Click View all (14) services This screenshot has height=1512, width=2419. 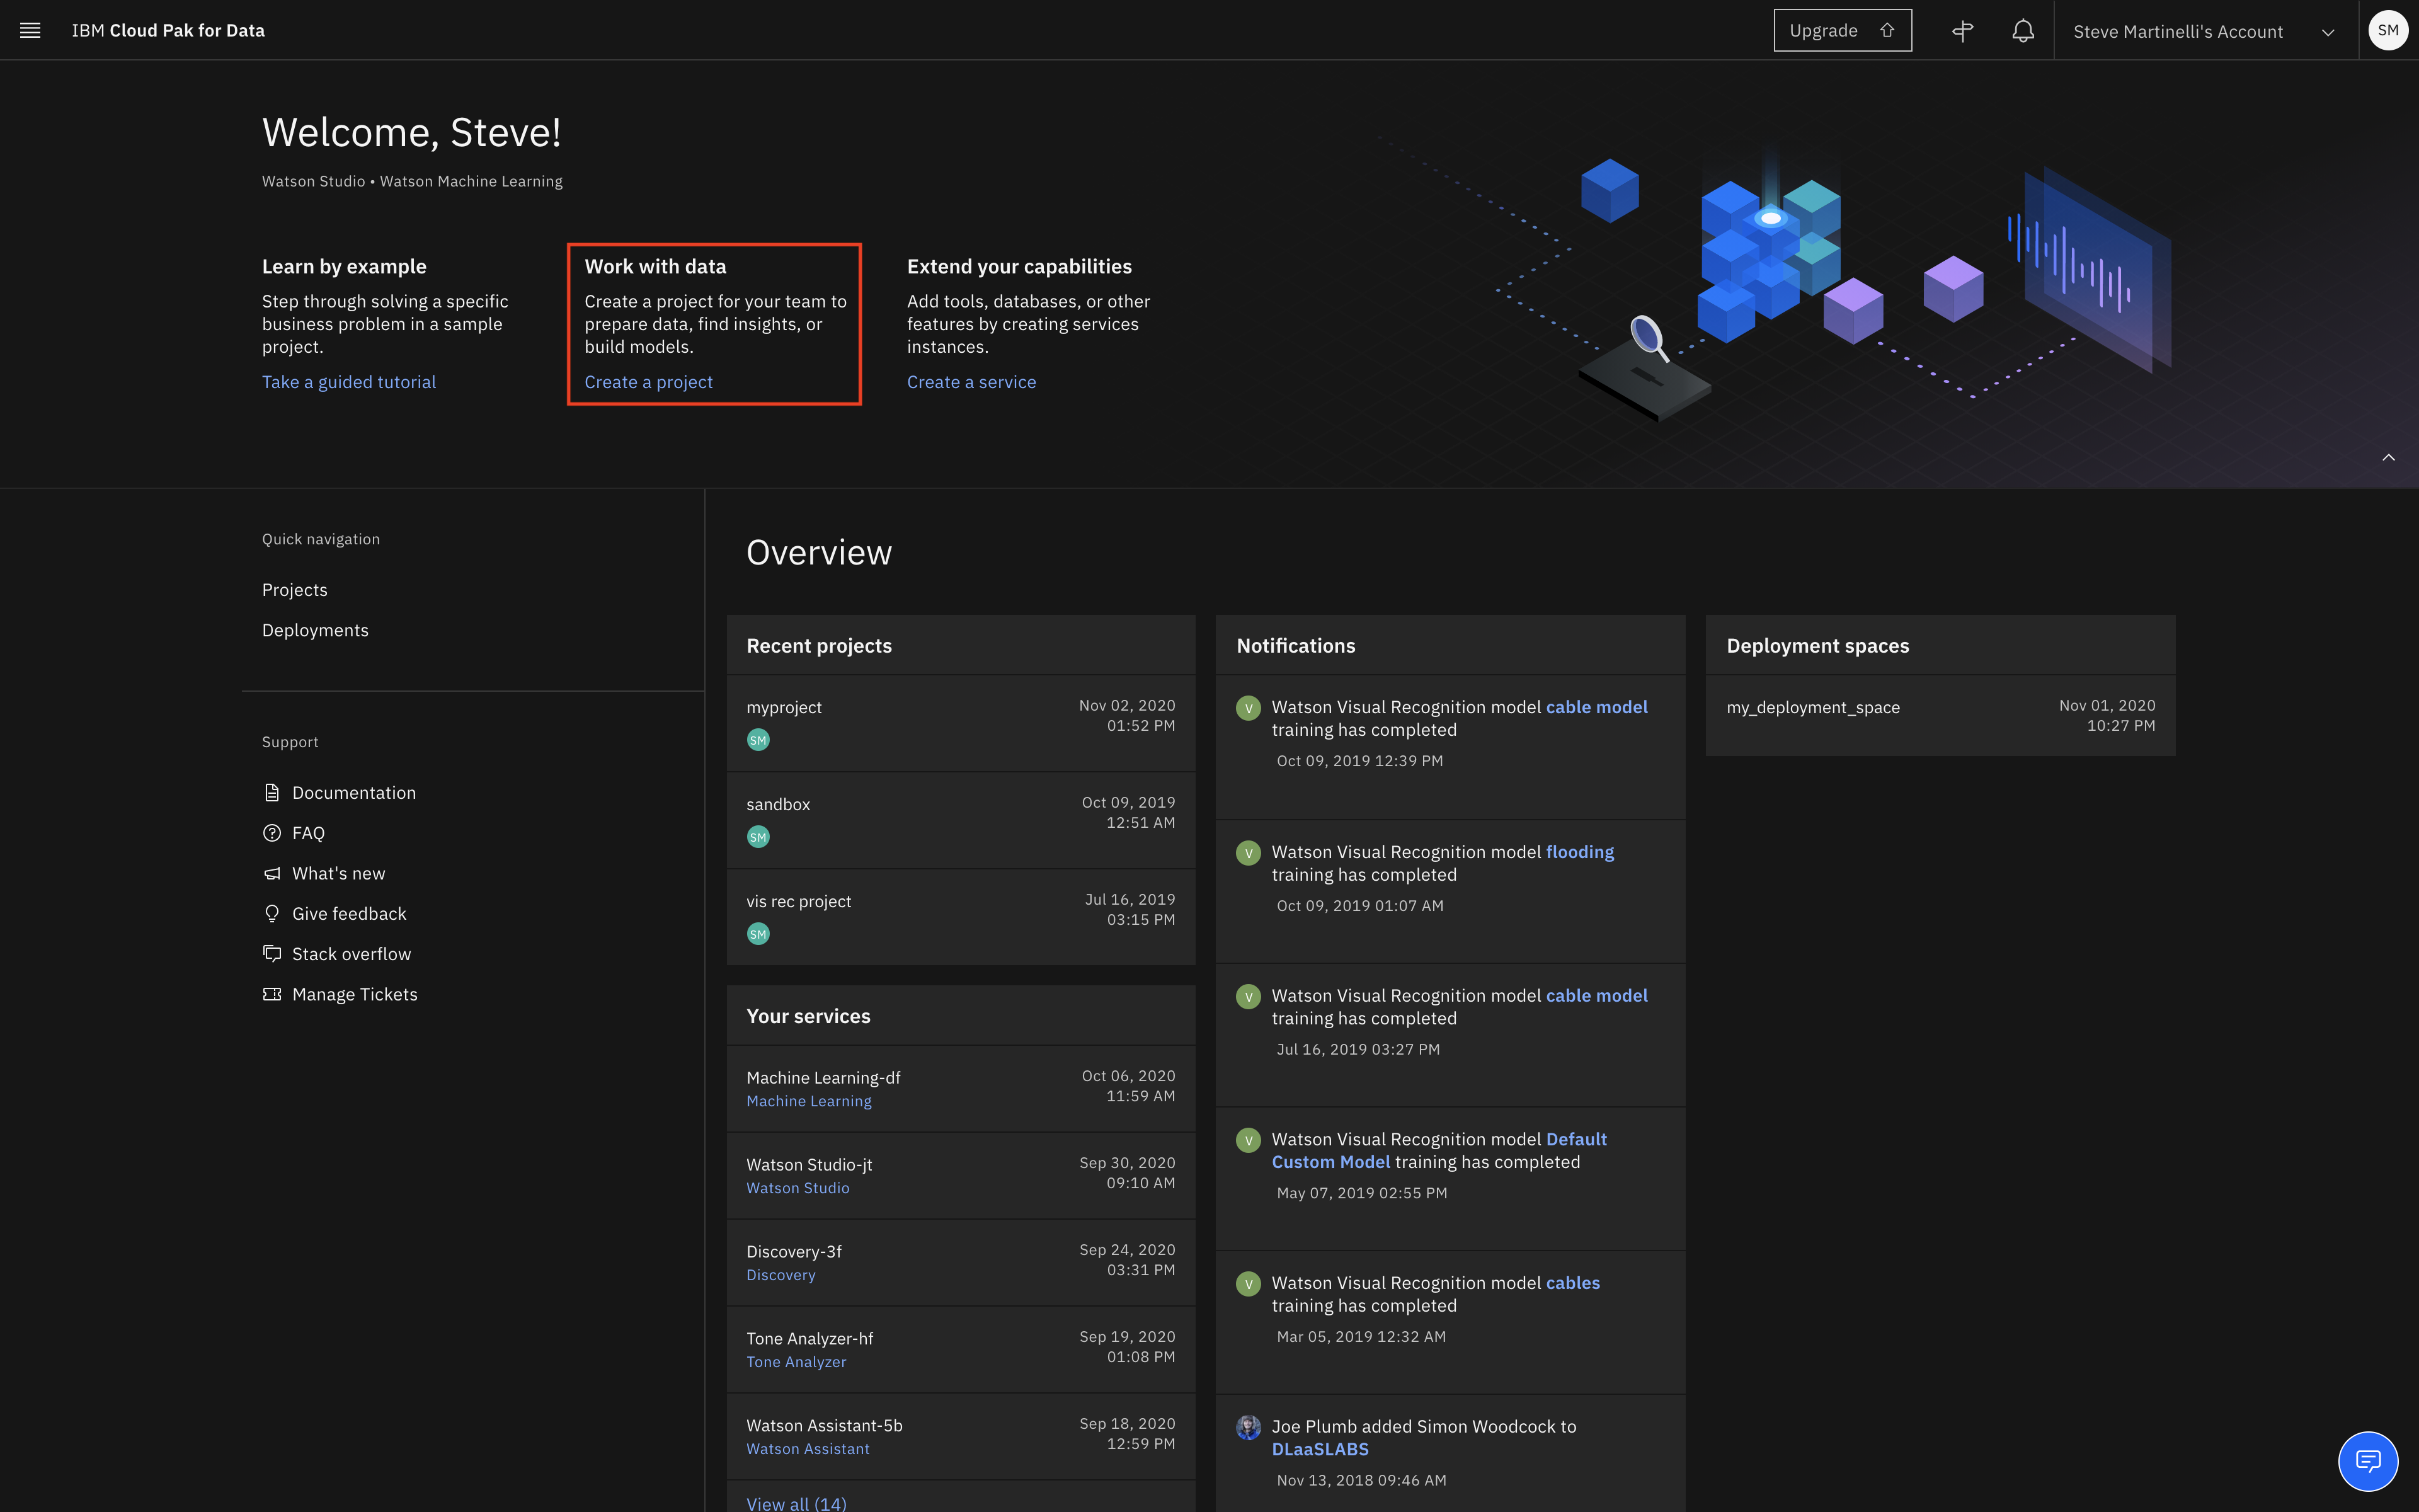[796, 1502]
